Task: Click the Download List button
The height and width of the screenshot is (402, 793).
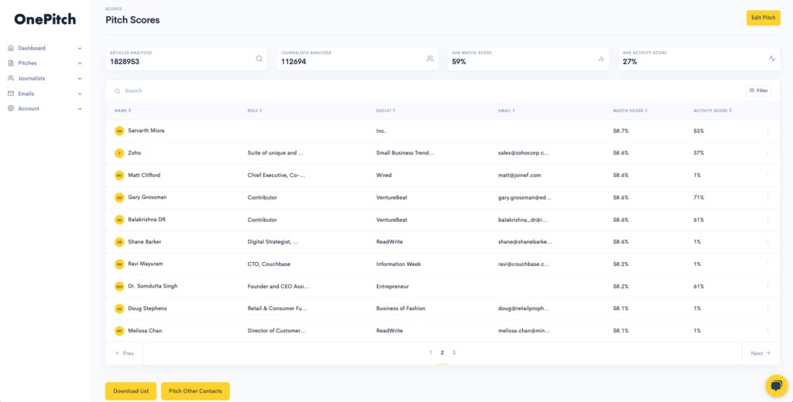Action: coord(130,391)
